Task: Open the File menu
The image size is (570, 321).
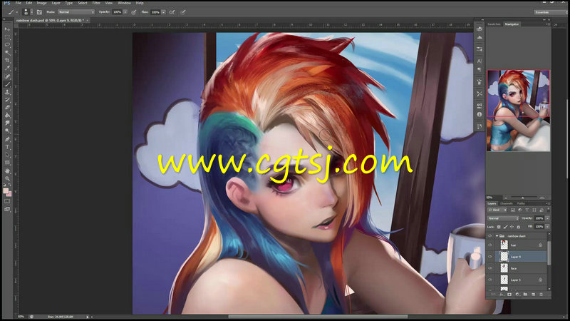Action: [x=19, y=3]
